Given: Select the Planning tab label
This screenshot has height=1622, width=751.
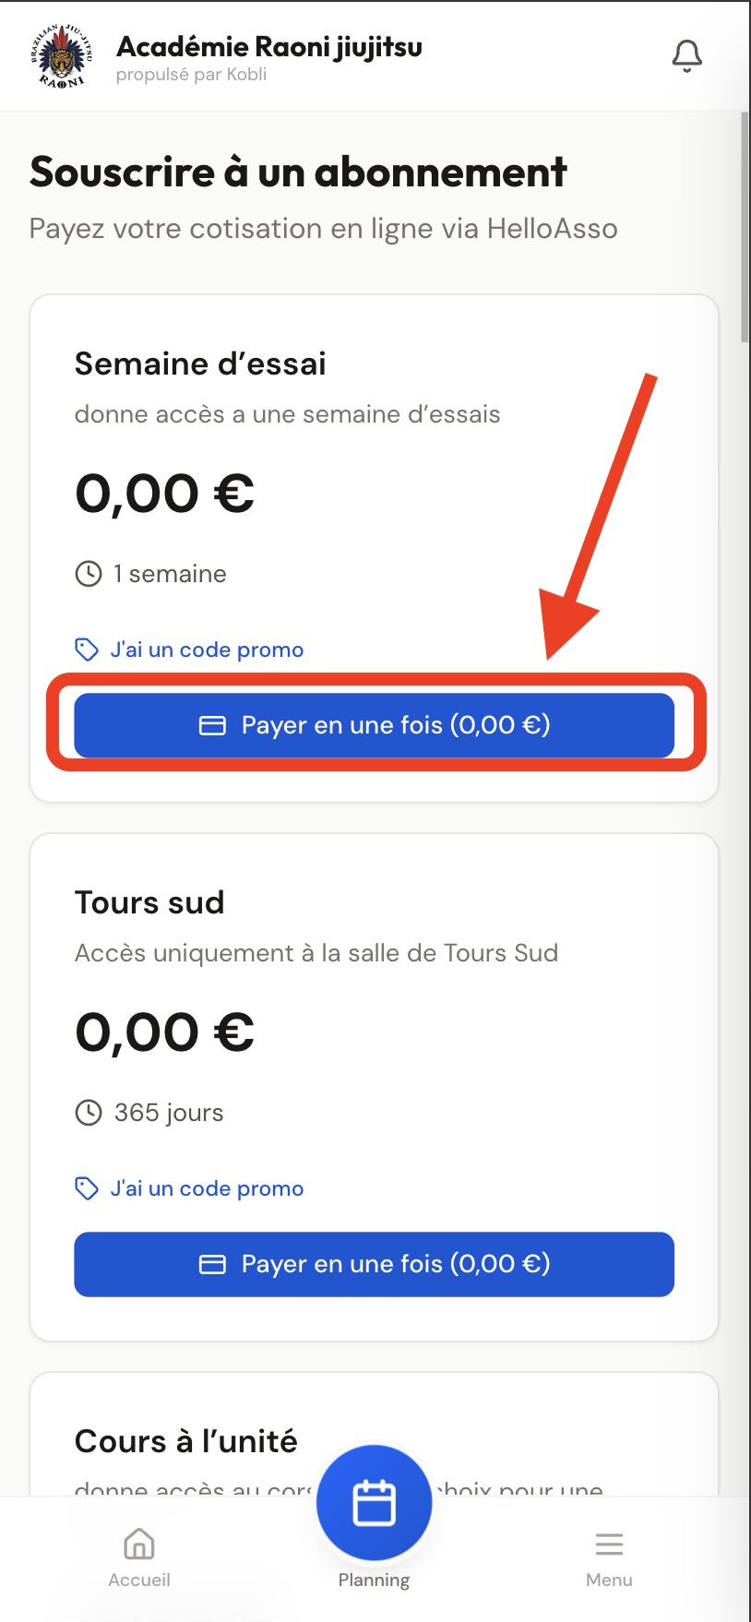Looking at the screenshot, I should (374, 1580).
